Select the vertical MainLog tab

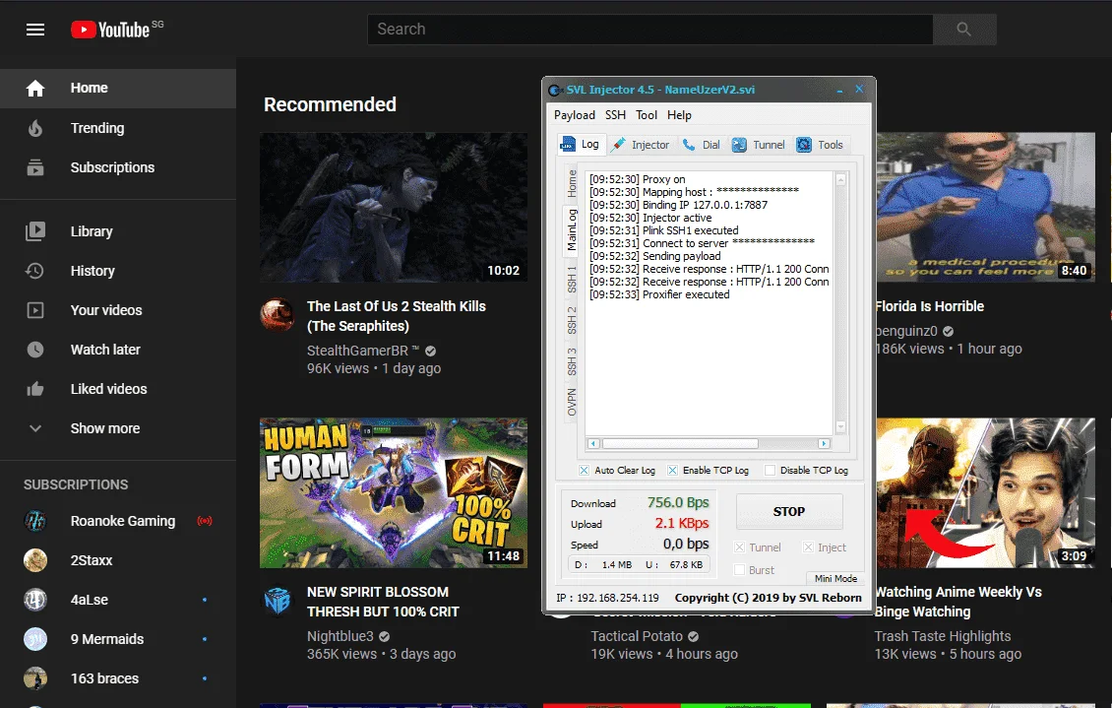tap(572, 229)
